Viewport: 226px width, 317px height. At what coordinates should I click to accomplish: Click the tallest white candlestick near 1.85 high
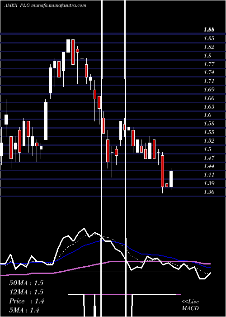click(x=68, y=46)
